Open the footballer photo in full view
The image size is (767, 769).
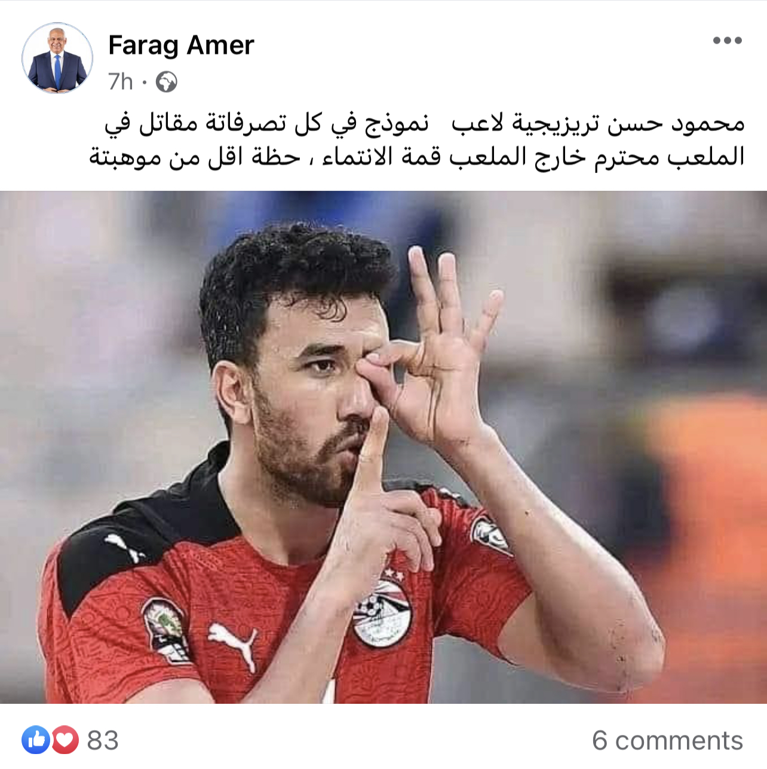tap(383, 447)
